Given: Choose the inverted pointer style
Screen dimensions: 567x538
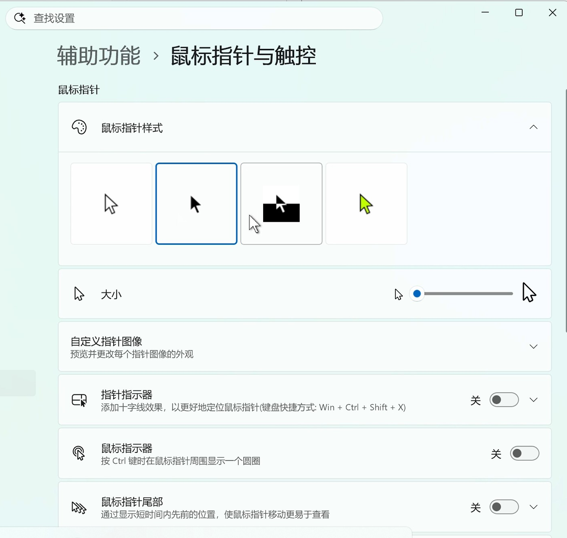Looking at the screenshot, I should (x=281, y=204).
